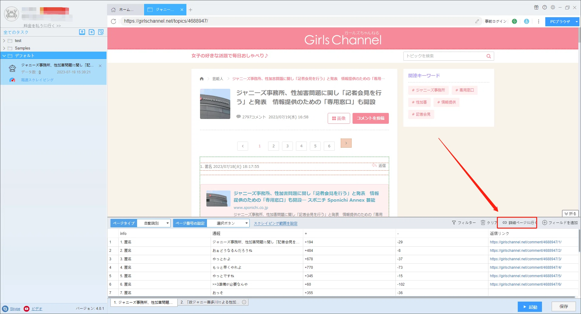Open the PCブラウザ dropdown arrow
581x314 pixels.
point(577,22)
